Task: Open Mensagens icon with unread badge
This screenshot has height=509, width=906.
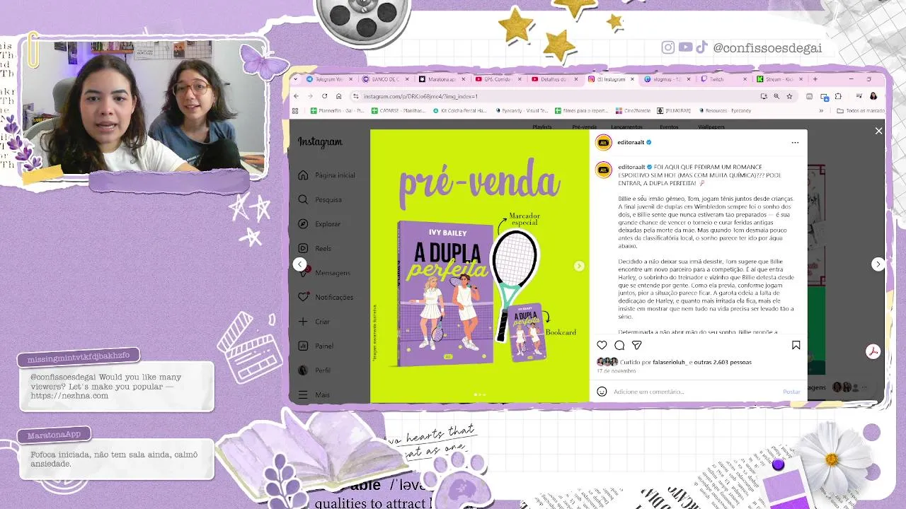Action: pyautogui.click(x=303, y=272)
